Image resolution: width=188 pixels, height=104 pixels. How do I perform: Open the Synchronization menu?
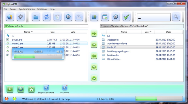27,9
